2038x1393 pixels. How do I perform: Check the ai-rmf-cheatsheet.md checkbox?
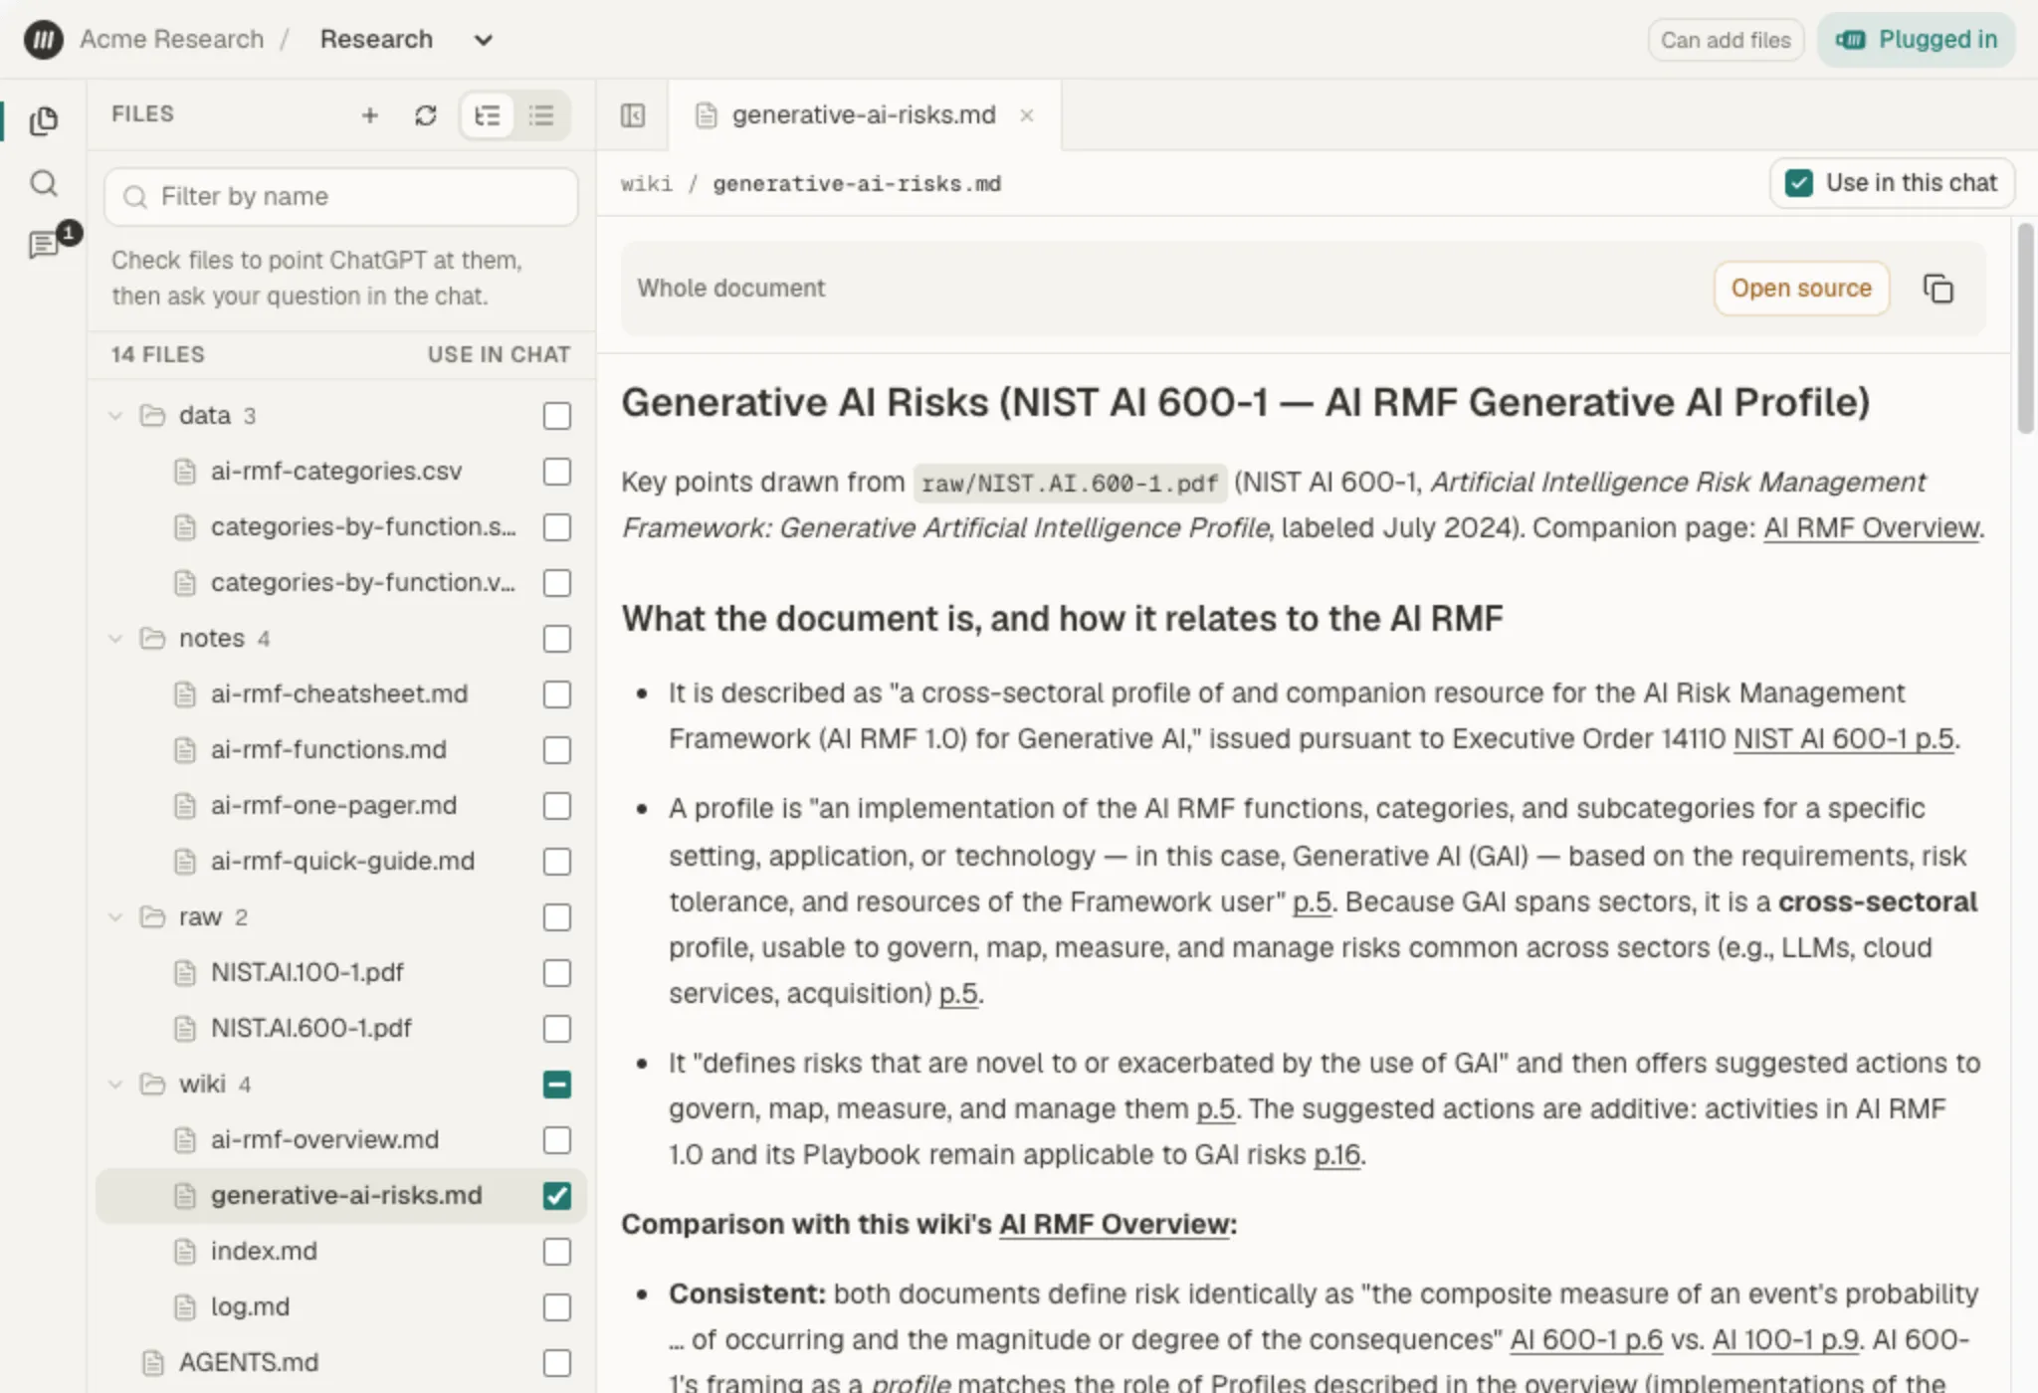[557, 694]
